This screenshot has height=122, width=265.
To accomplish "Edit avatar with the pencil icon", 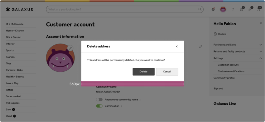I will click(x=70, y=48).
